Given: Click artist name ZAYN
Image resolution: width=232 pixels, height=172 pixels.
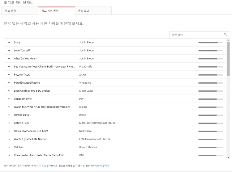Looking at the screenshot, I should pos(82,75).
